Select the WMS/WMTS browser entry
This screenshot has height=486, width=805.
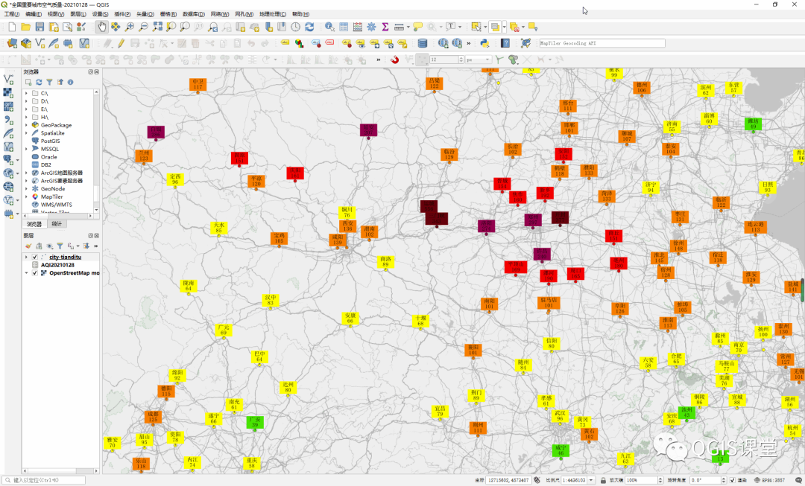(x=56, y=205)
